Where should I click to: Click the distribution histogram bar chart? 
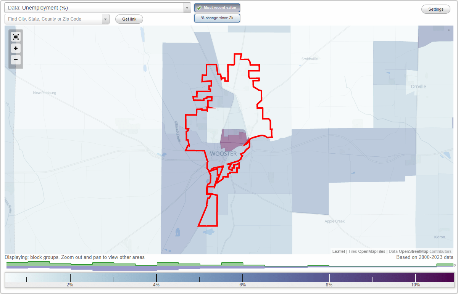coord(229,266)
